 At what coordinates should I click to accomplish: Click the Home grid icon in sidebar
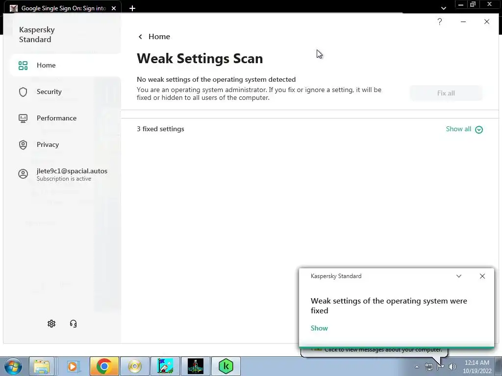(x=23, y=66)
